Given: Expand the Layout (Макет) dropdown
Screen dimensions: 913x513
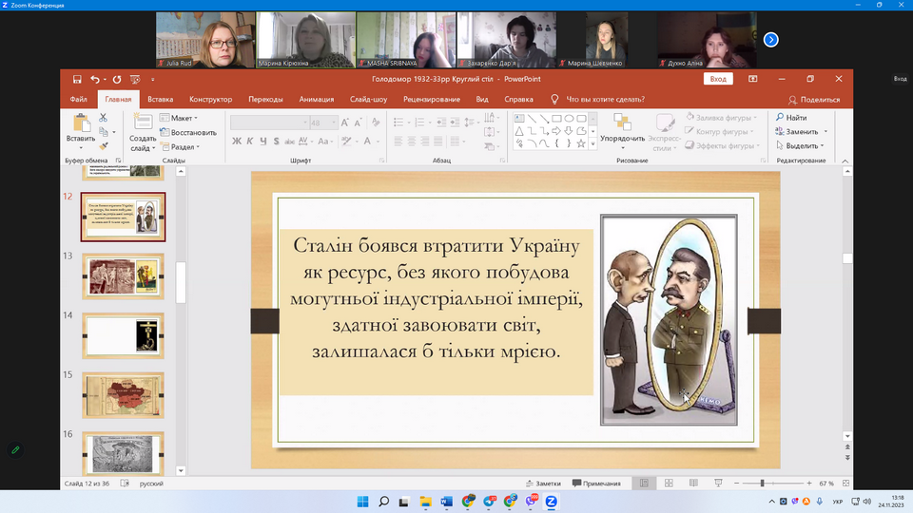Looking at the screenshot, I should pos(181,119).
